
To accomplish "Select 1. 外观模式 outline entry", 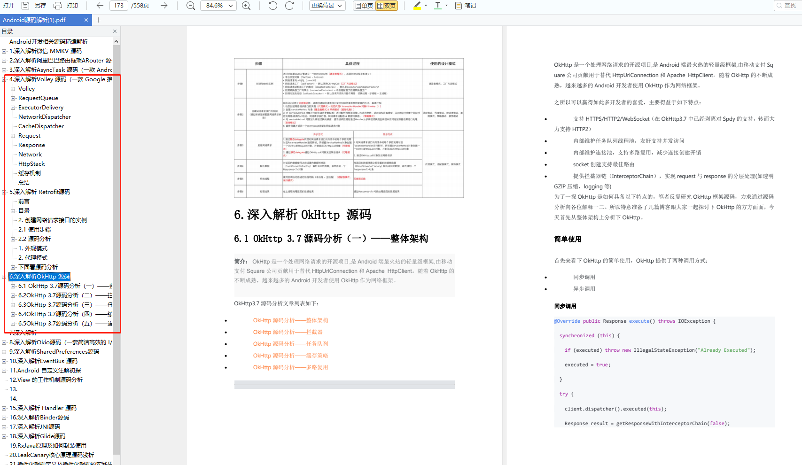I will [33, 248].
